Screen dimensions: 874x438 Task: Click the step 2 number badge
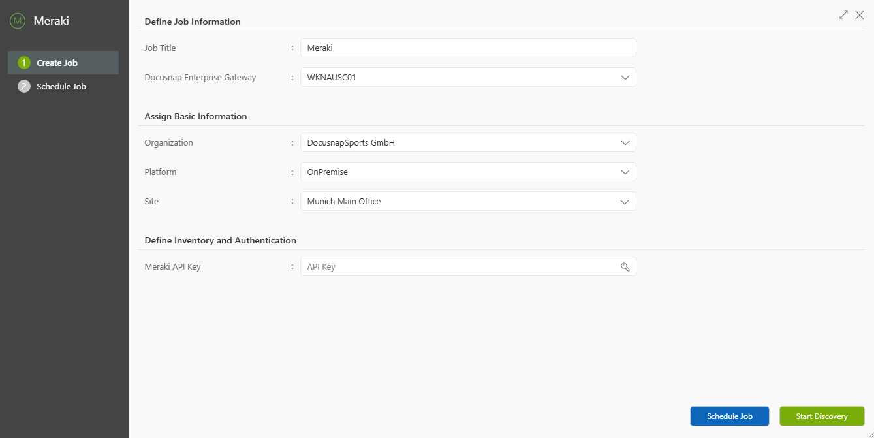[x=24, y=86]
